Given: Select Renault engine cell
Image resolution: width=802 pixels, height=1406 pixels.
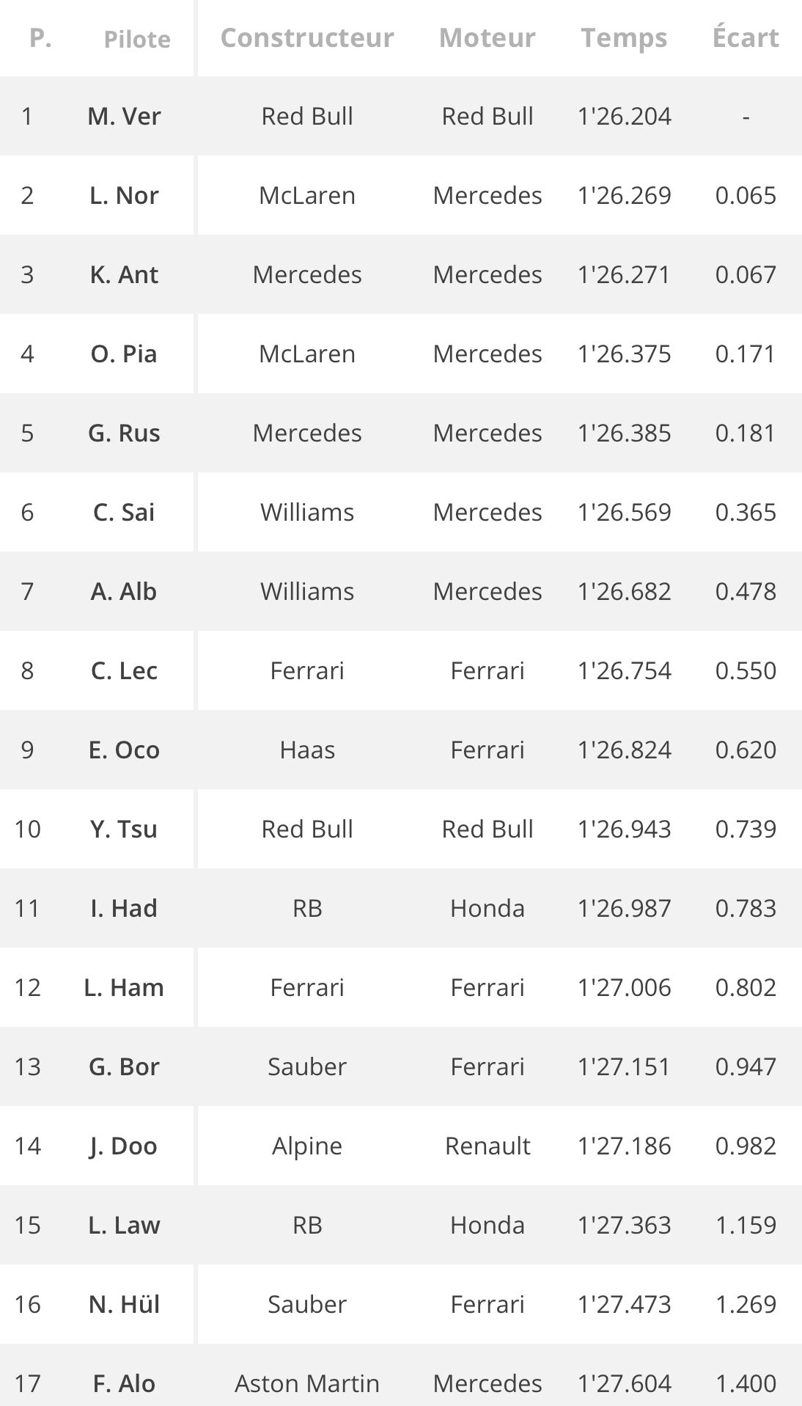Looking at the screenshot, I should coord(488,1146).
